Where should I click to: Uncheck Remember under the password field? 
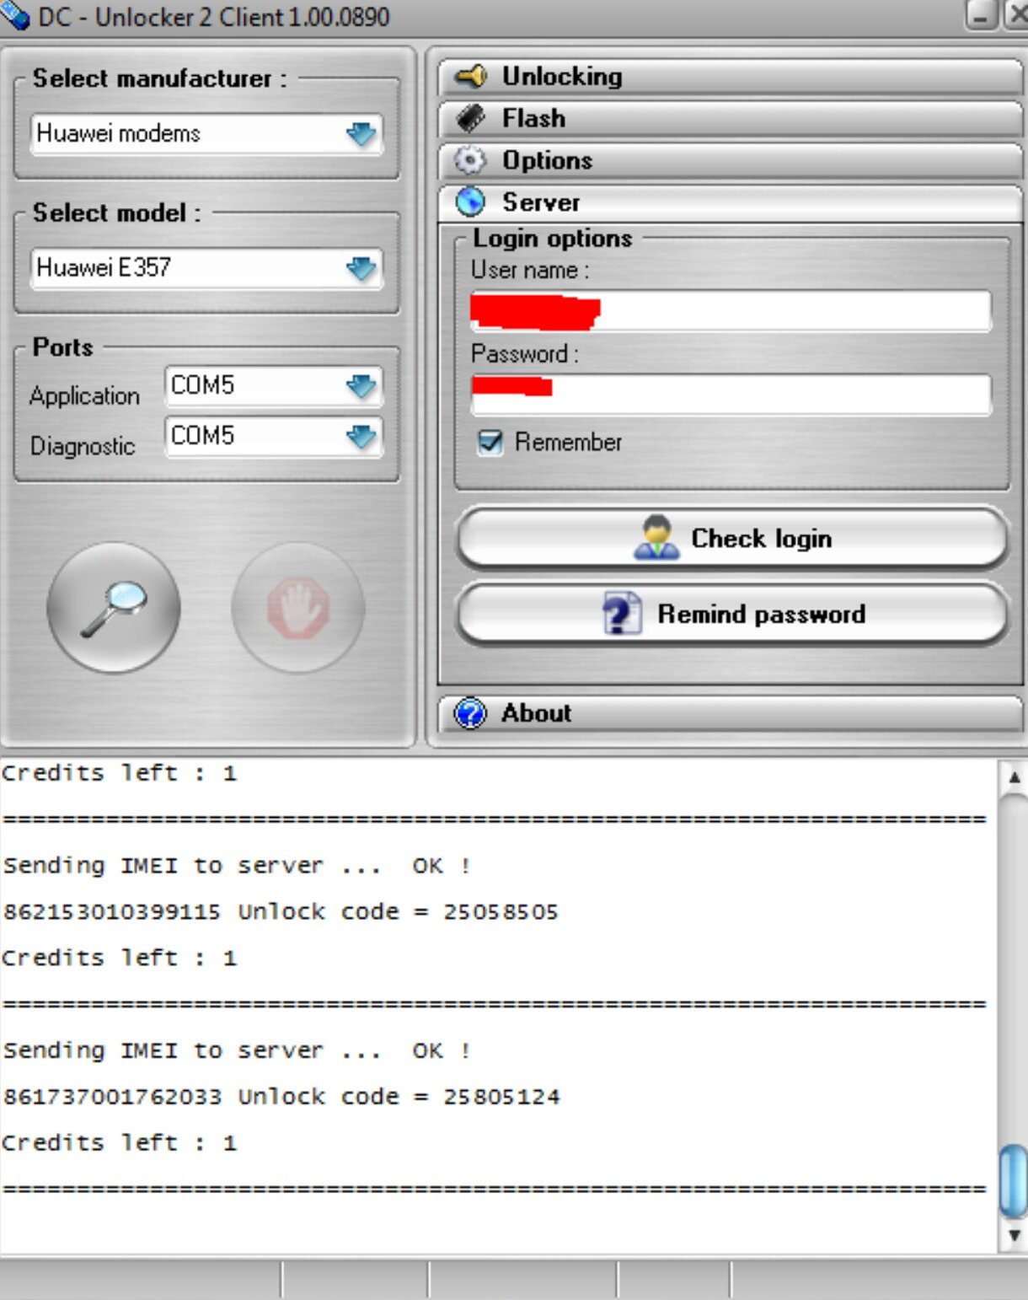(x=490, y=441)
